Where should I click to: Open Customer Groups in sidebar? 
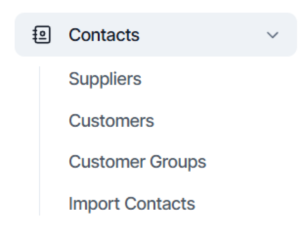click(137, 162)
